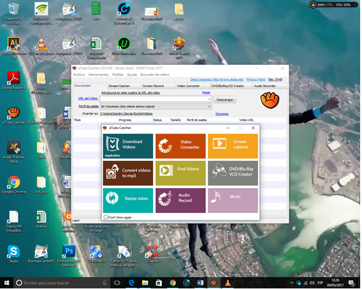Click the Pegar link
This screenshot has width=362, height=289.
207,93
